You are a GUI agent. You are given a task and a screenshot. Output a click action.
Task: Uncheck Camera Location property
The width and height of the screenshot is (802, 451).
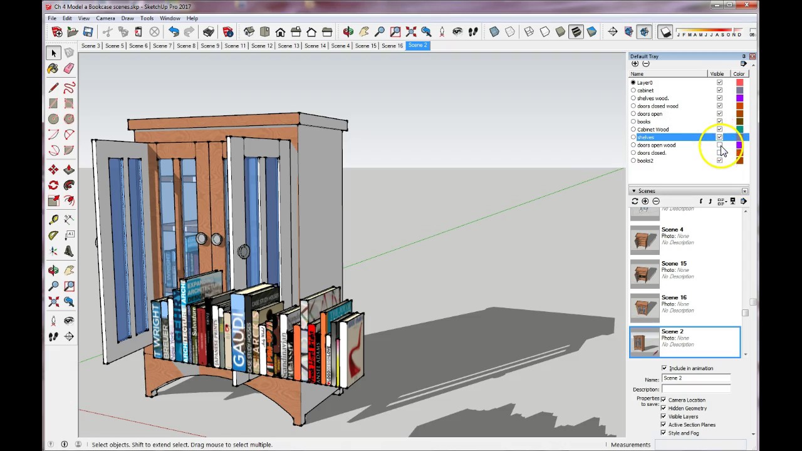click(664, 400)
